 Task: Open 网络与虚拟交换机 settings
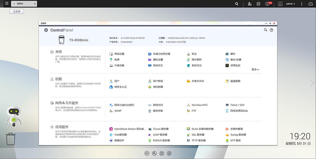[124, 105]
